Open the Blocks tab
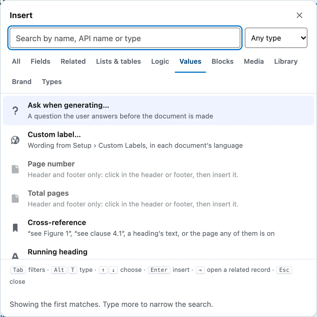The height and width of the screenshot is (317, 317). [223, 61]
